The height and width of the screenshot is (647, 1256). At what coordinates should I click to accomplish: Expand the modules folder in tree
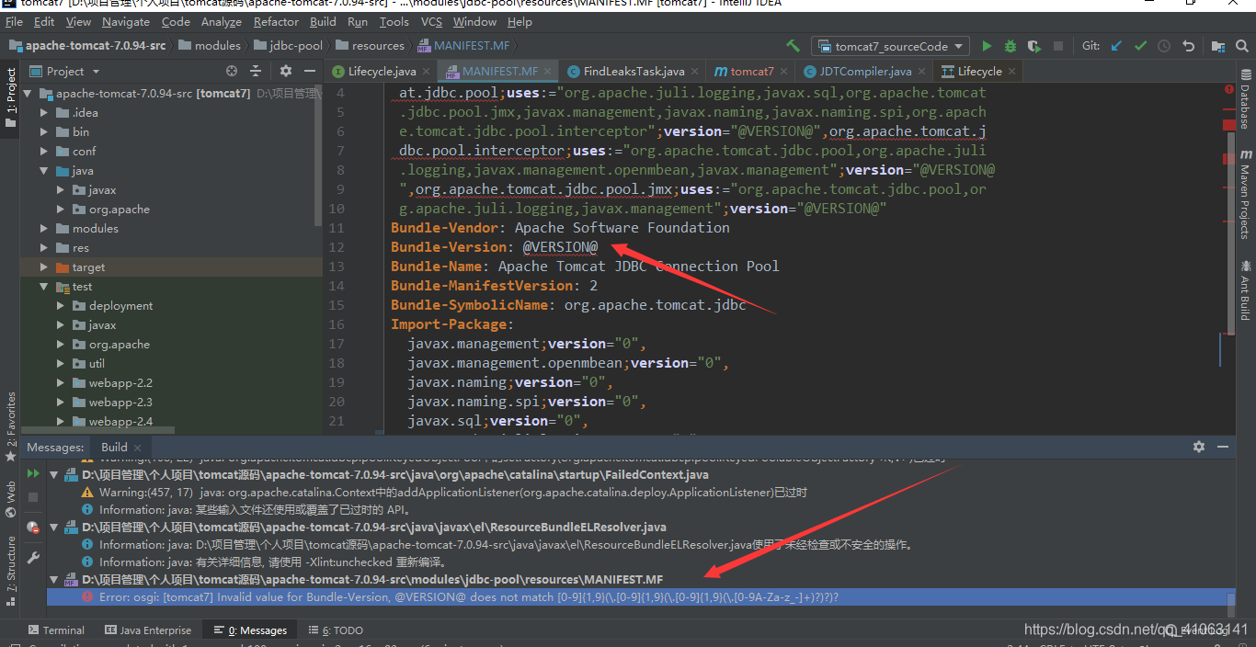click(x=43, y=229)
